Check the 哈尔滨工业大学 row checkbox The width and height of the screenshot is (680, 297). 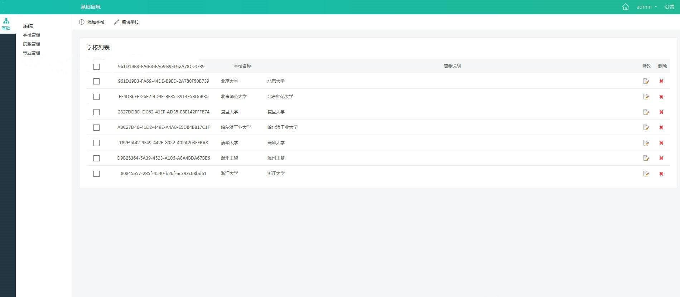pyautogui.click(x=96, y=127)
